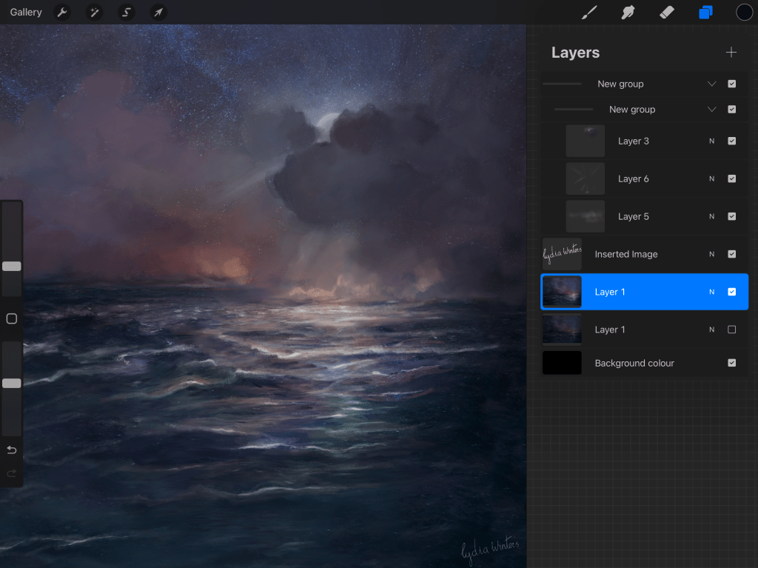The height and width of the screenshot is (568, 758).
Task: Open the Actions wrench menu
Action: (x=63, y=13)
